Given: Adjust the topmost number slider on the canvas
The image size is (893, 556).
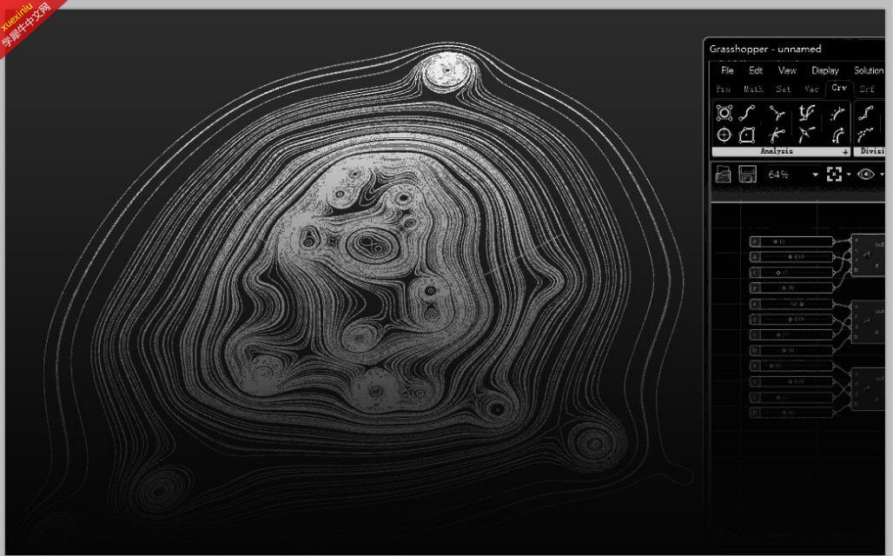Looking at the screenshot, I should click(791, 242).
